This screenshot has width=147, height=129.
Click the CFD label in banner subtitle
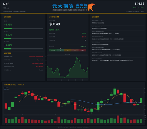click(x=85, y=10)
